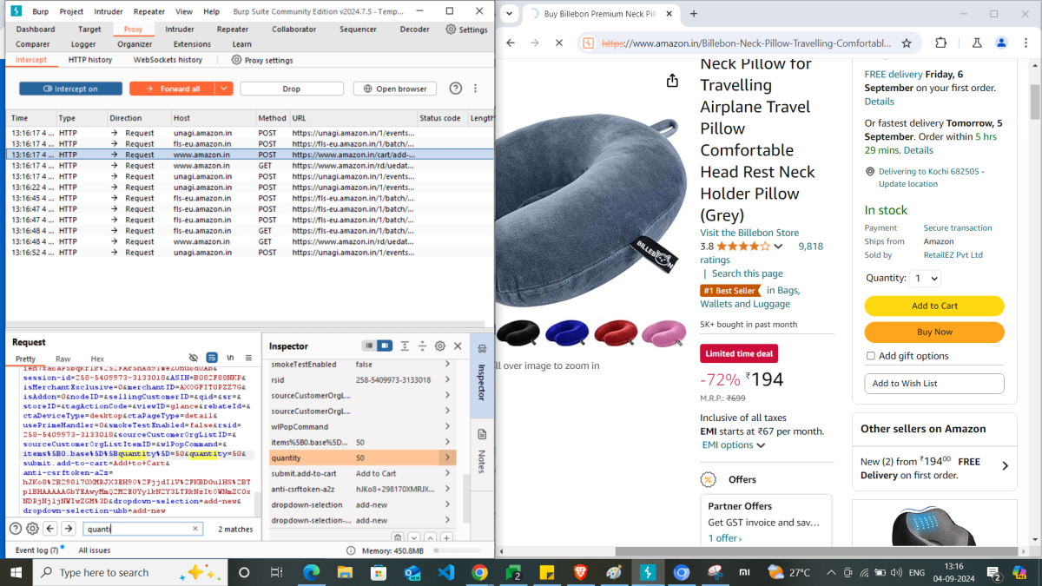Switch Request view to Hex tab
1042x586 pixels.
(x=97, y=359)
